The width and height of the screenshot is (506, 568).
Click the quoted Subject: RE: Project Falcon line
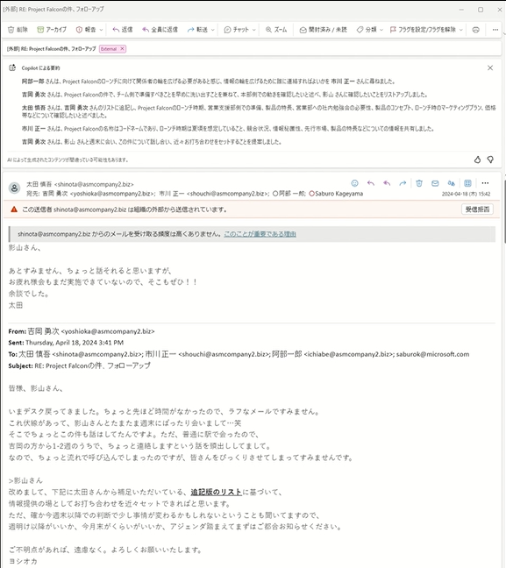click(x=80, y=366)
